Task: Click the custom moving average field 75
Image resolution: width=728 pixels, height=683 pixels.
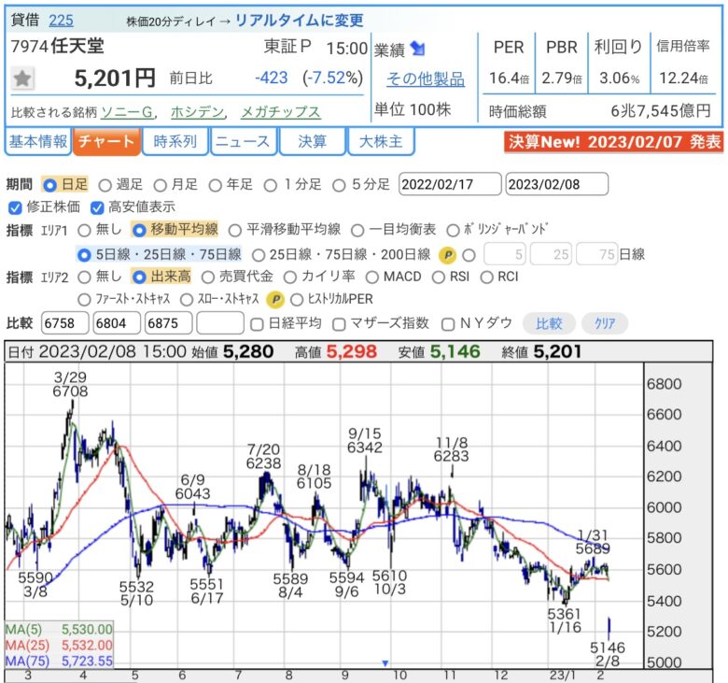Action: tap(596, 254)
